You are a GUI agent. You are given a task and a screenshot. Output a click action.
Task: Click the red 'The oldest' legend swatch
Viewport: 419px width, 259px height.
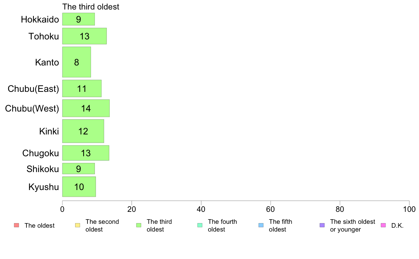pos(16,225)
